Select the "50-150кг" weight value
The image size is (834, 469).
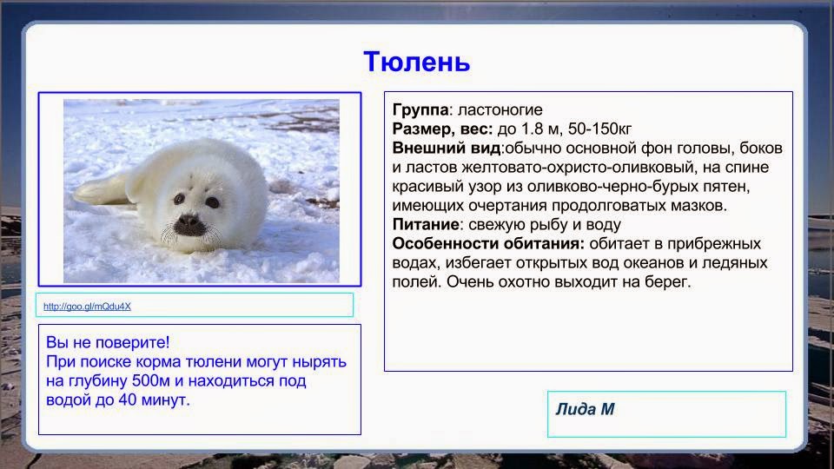[600, 129]
